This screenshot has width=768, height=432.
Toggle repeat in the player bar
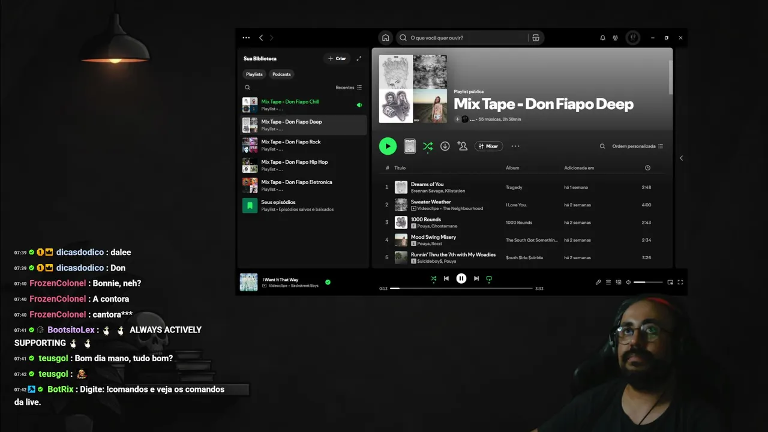[489, 278]
